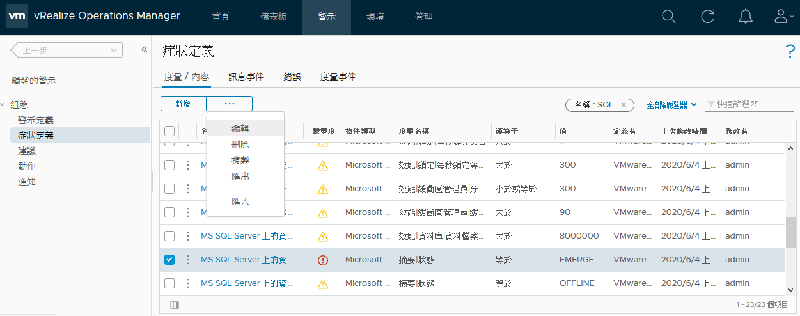Click the table vertical scrollbar thumb
The image size is (800, 316).
791,232
